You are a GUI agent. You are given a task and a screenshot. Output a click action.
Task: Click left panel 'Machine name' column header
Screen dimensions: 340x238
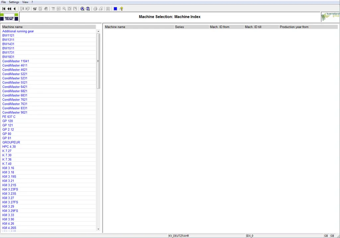point(48,27)
